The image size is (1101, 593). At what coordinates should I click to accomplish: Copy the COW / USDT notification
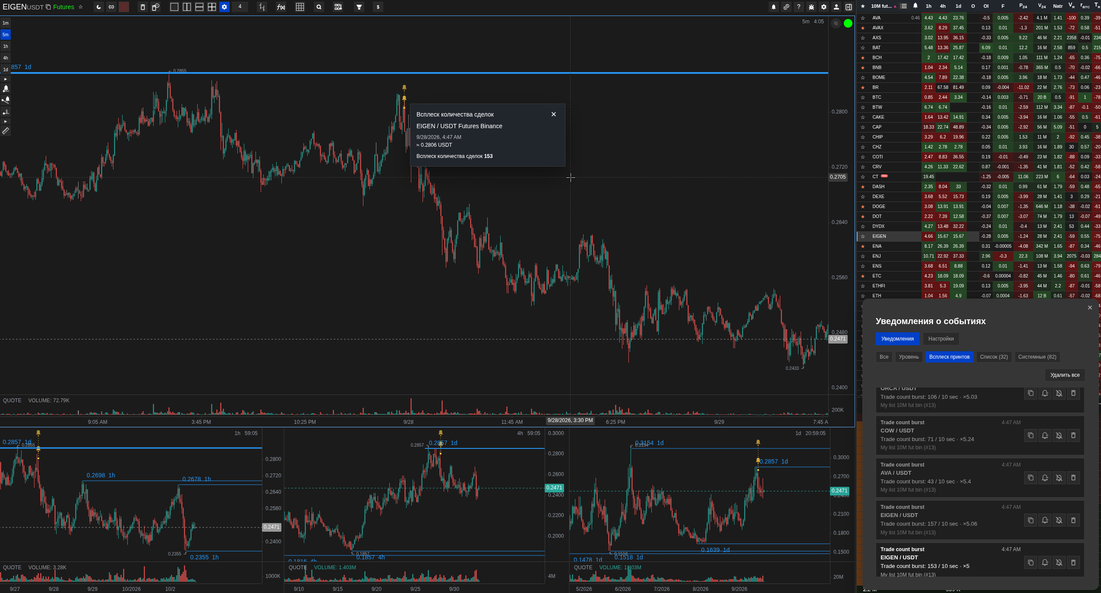click(1031, 435)
